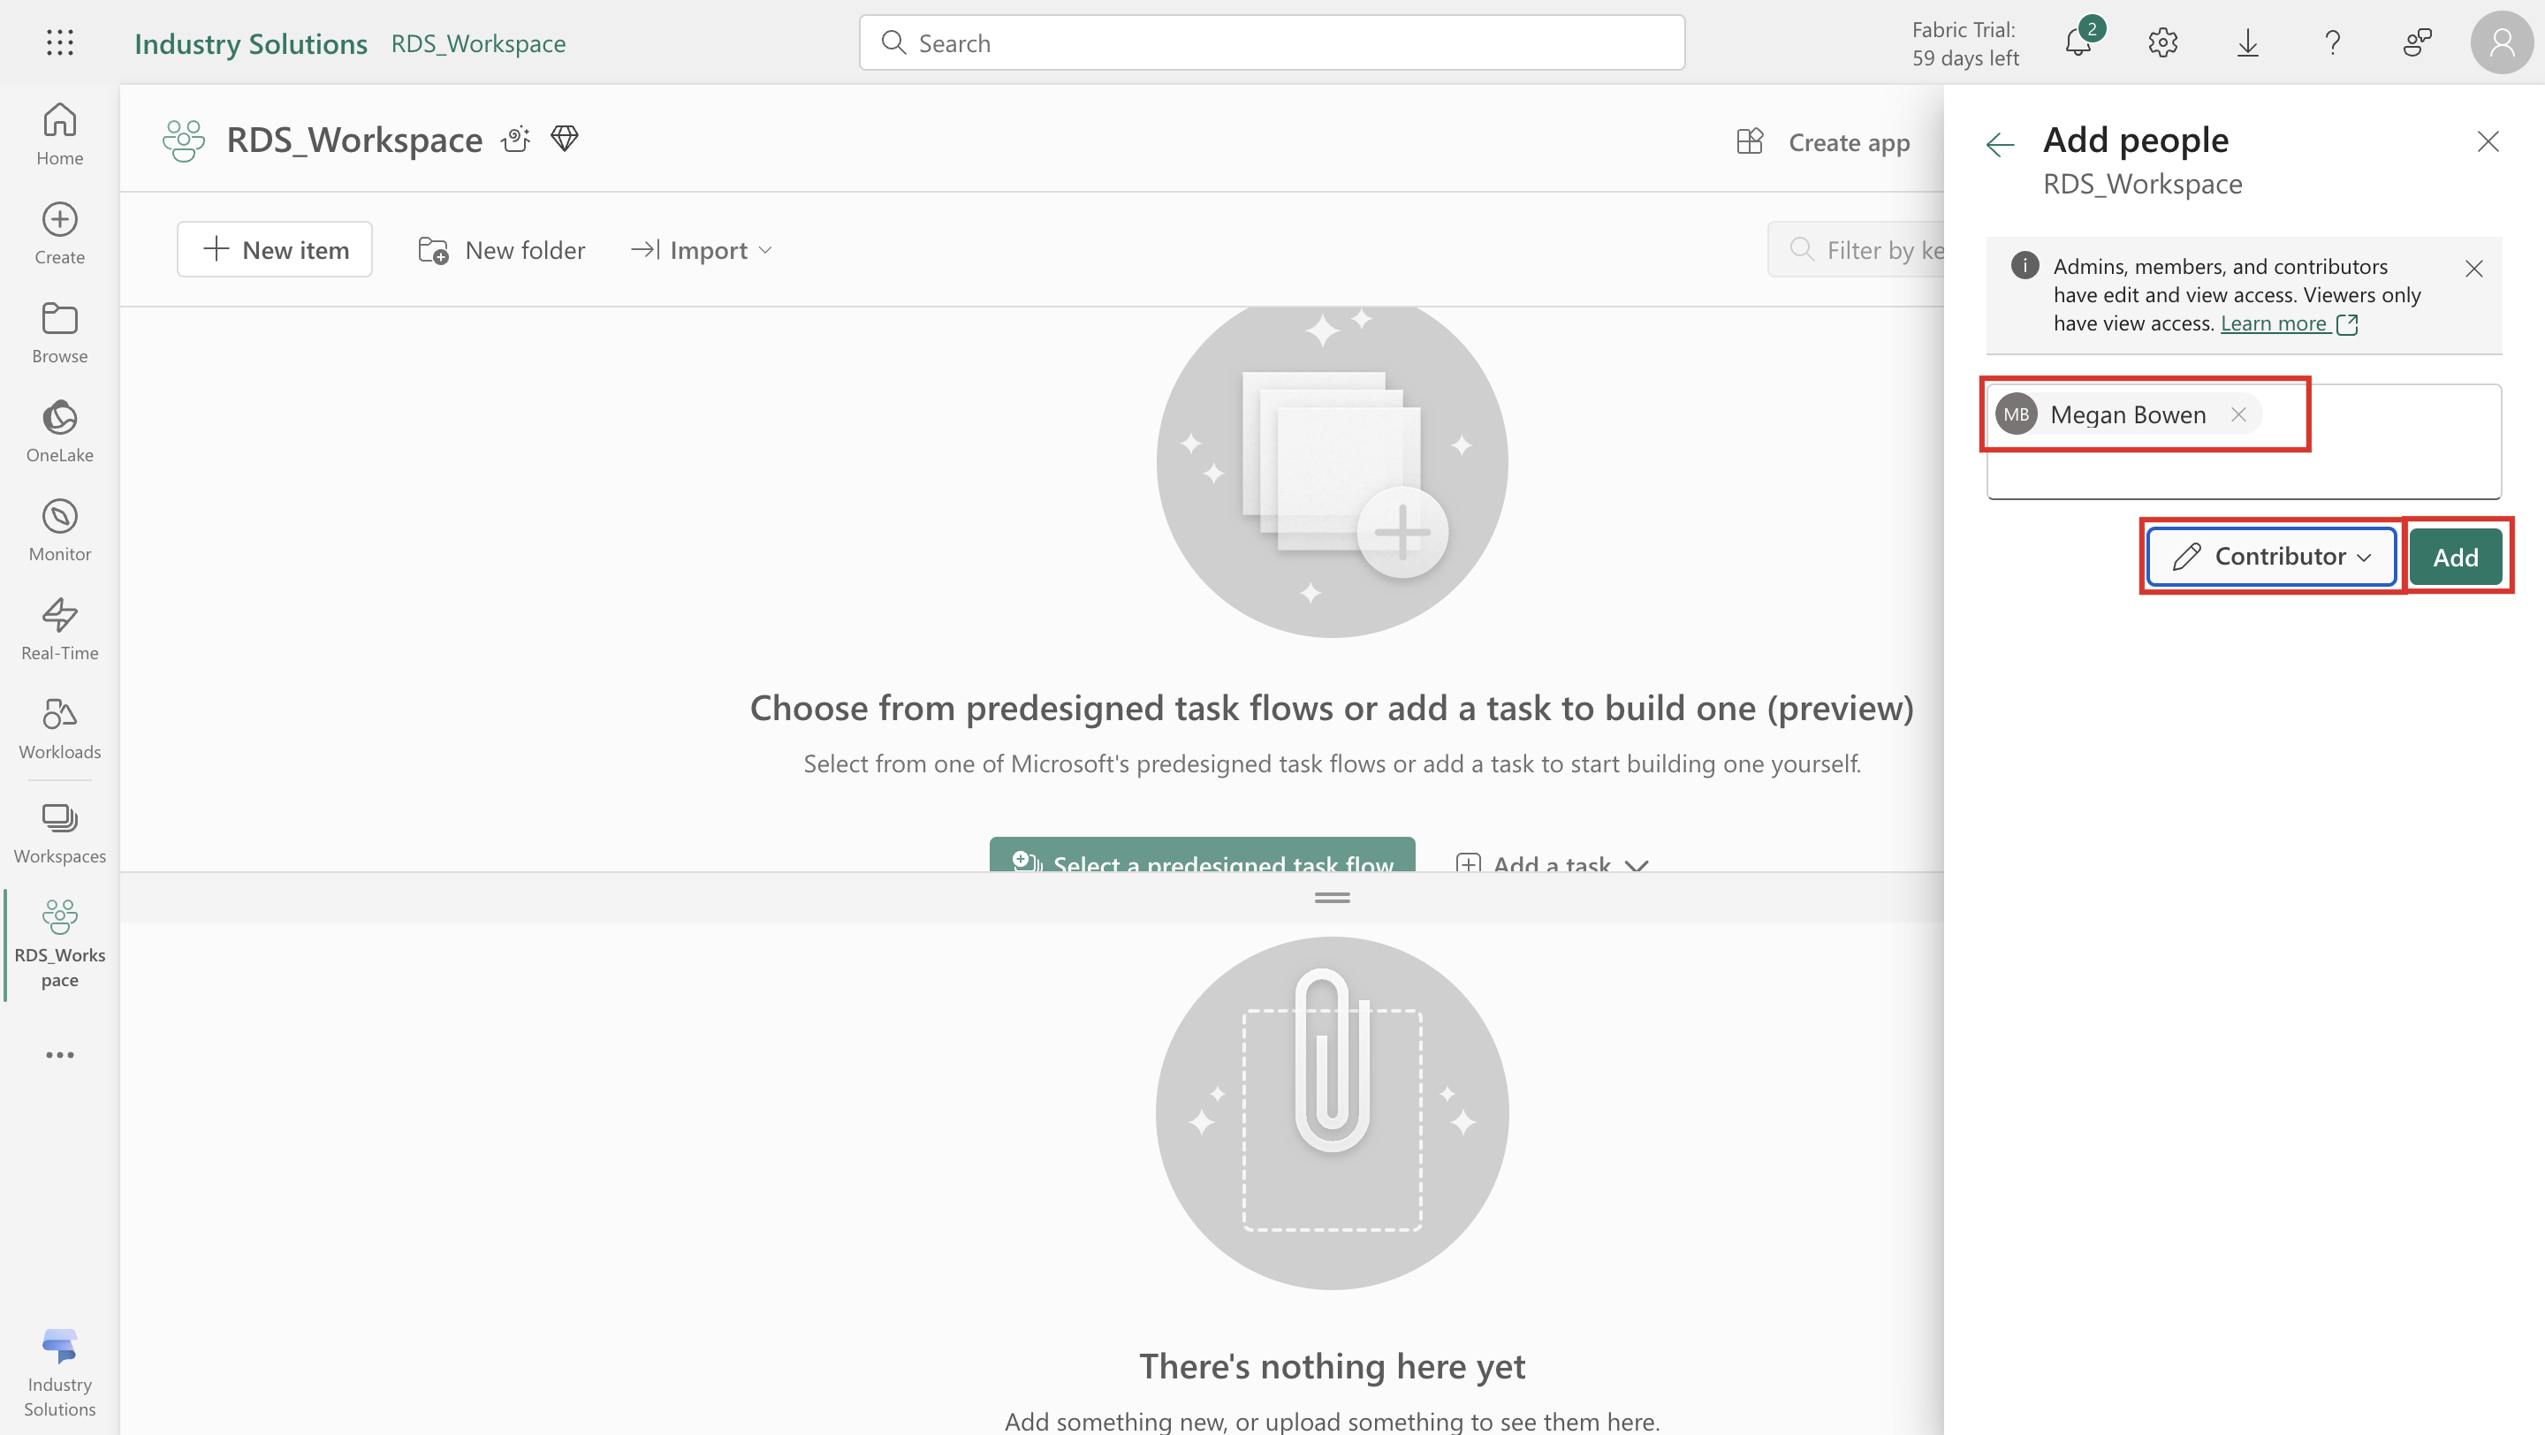Open Browse in the sidebar
This screenshot has height=1435, width=2545.
pos(59,332)
